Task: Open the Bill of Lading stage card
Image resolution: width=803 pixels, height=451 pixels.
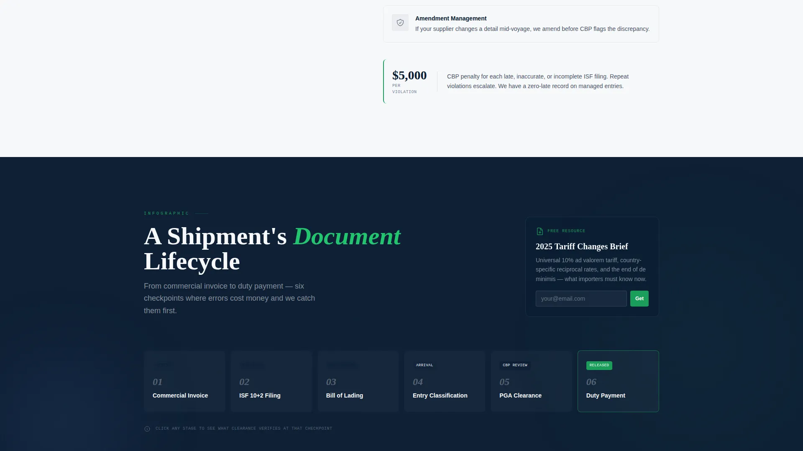Action: [358, 381]
